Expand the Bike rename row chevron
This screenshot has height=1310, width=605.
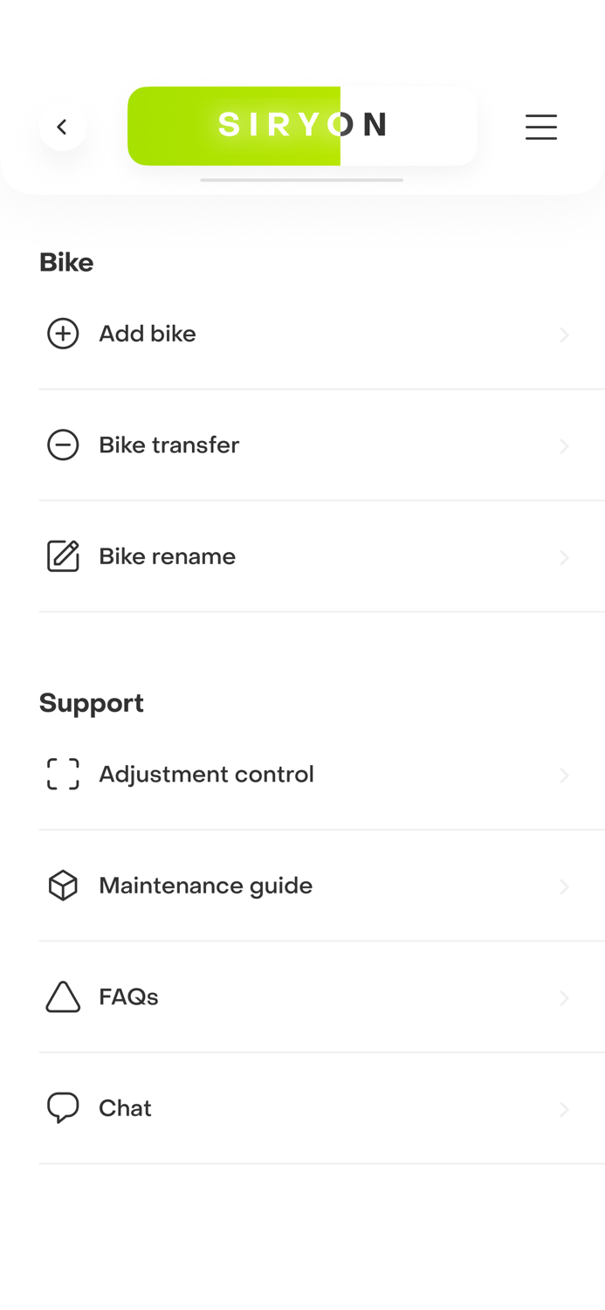click(x=564, y=558)
